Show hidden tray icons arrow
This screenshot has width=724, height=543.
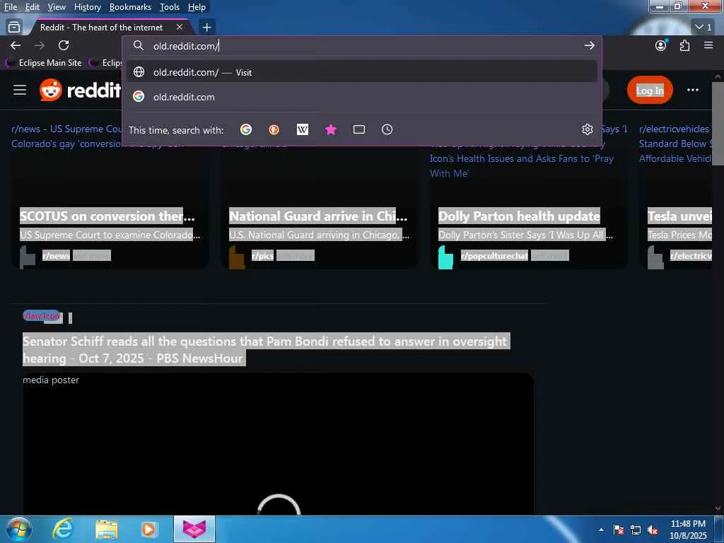(601, 530)
